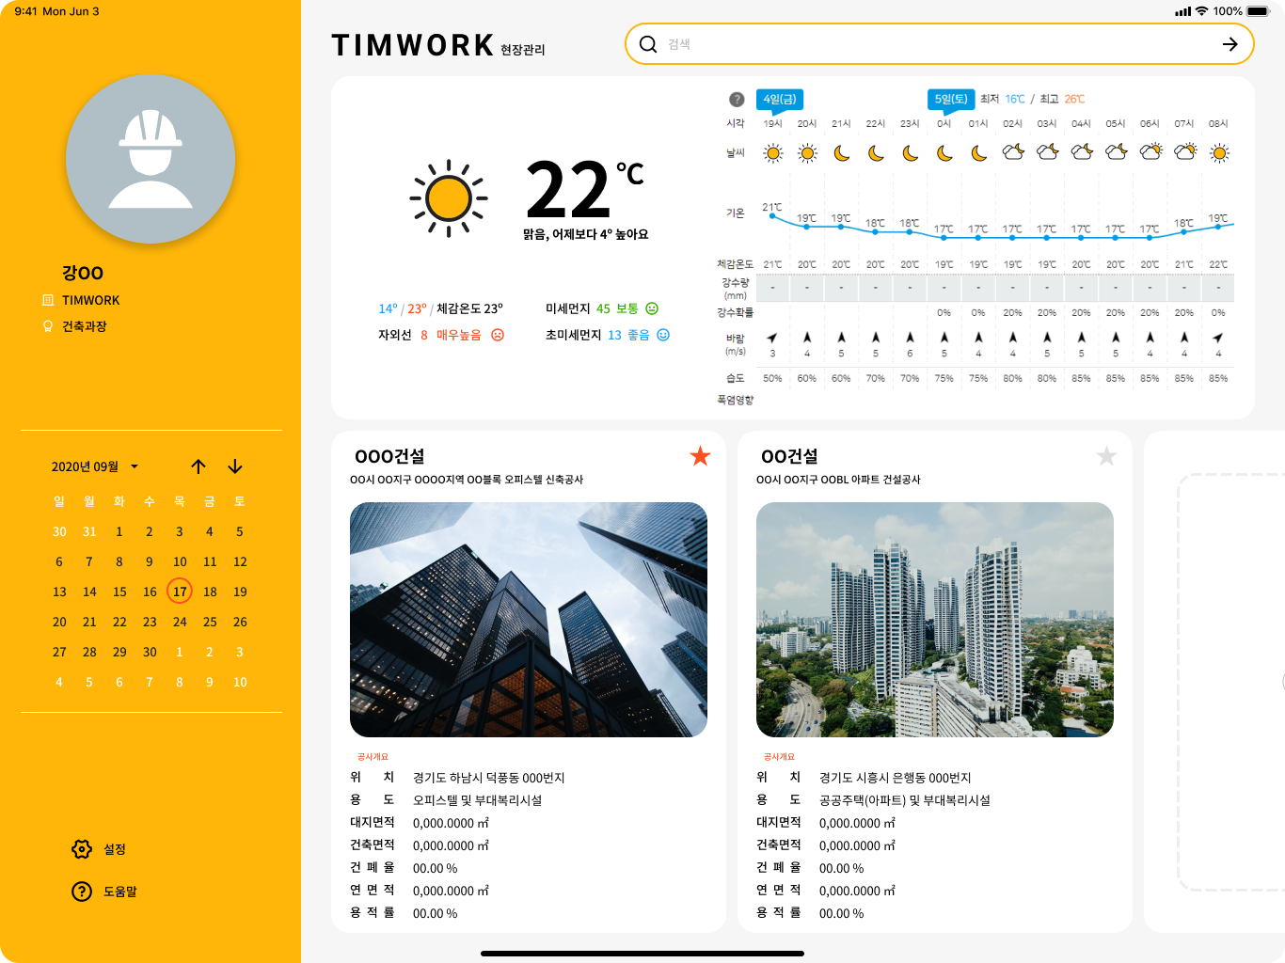Go to next month with down arrow
Screen dimensions: 1285x963
tap(235, 466)
